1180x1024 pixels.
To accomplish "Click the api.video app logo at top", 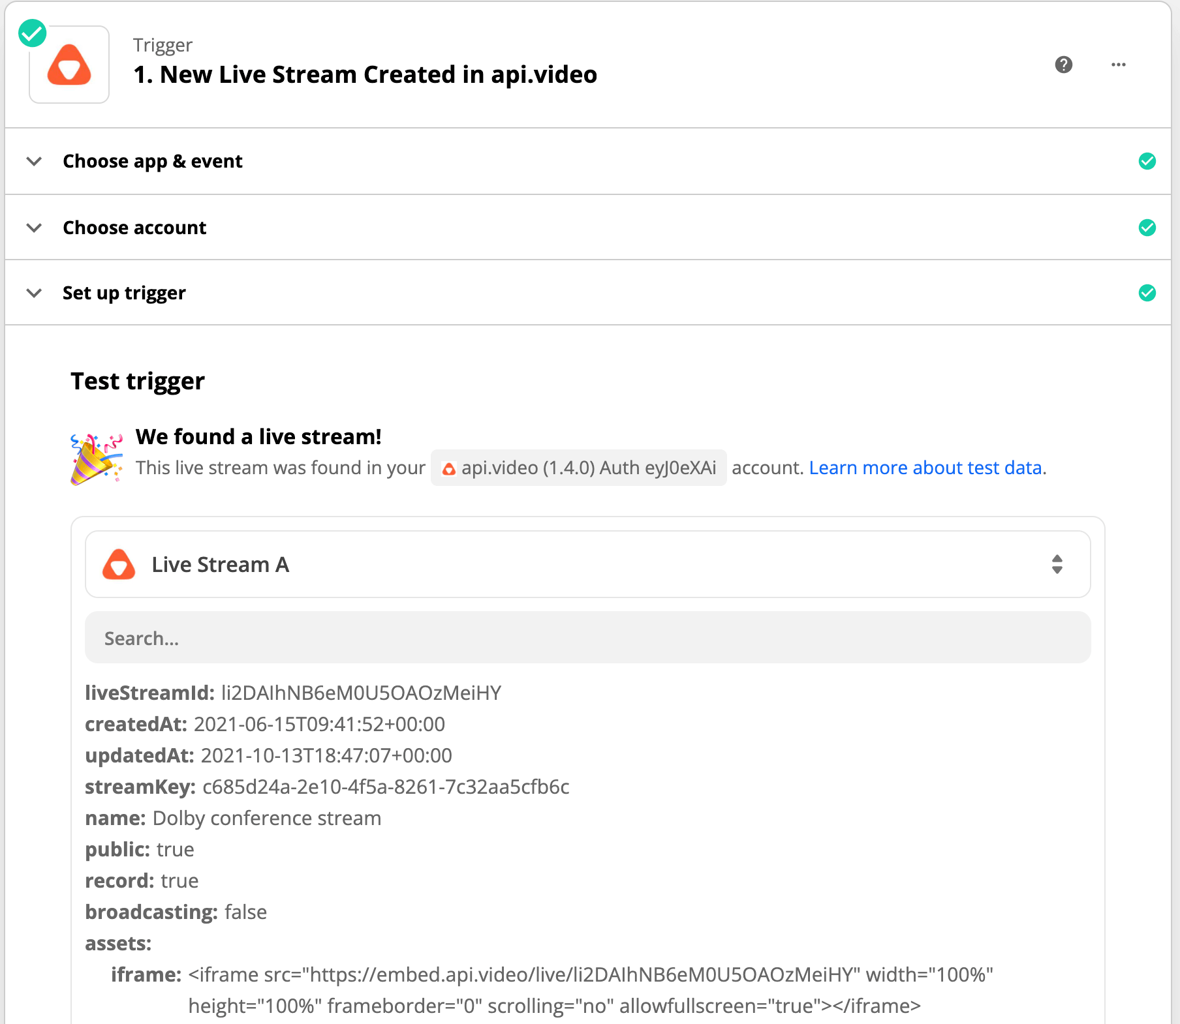I will tap(69, 64).
